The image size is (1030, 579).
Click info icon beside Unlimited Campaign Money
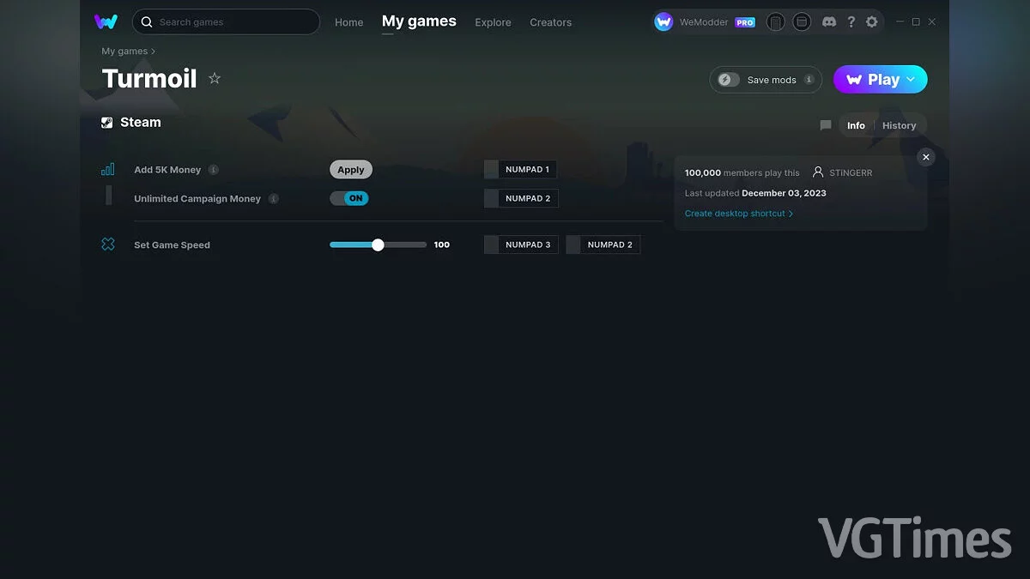[x=274, y=198]
